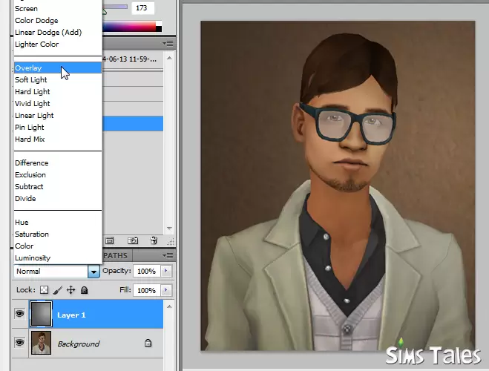Click the Background layer lock indicator

(148, 343)
